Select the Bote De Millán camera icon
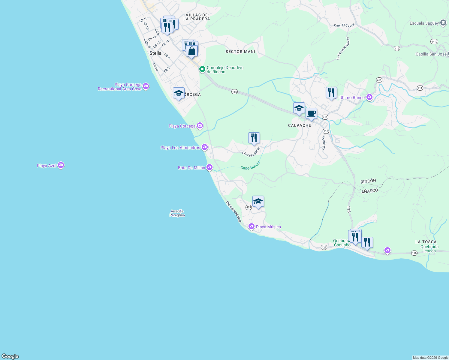This screenshot has width=449, height=360. click(x=209, y=167)
